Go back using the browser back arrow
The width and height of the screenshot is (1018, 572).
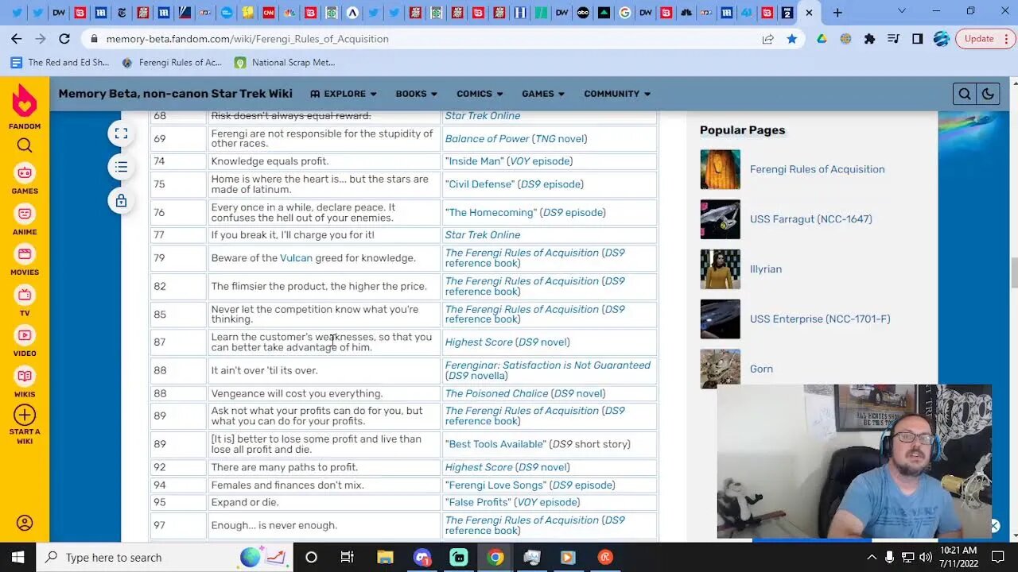[x=17, y=38]
